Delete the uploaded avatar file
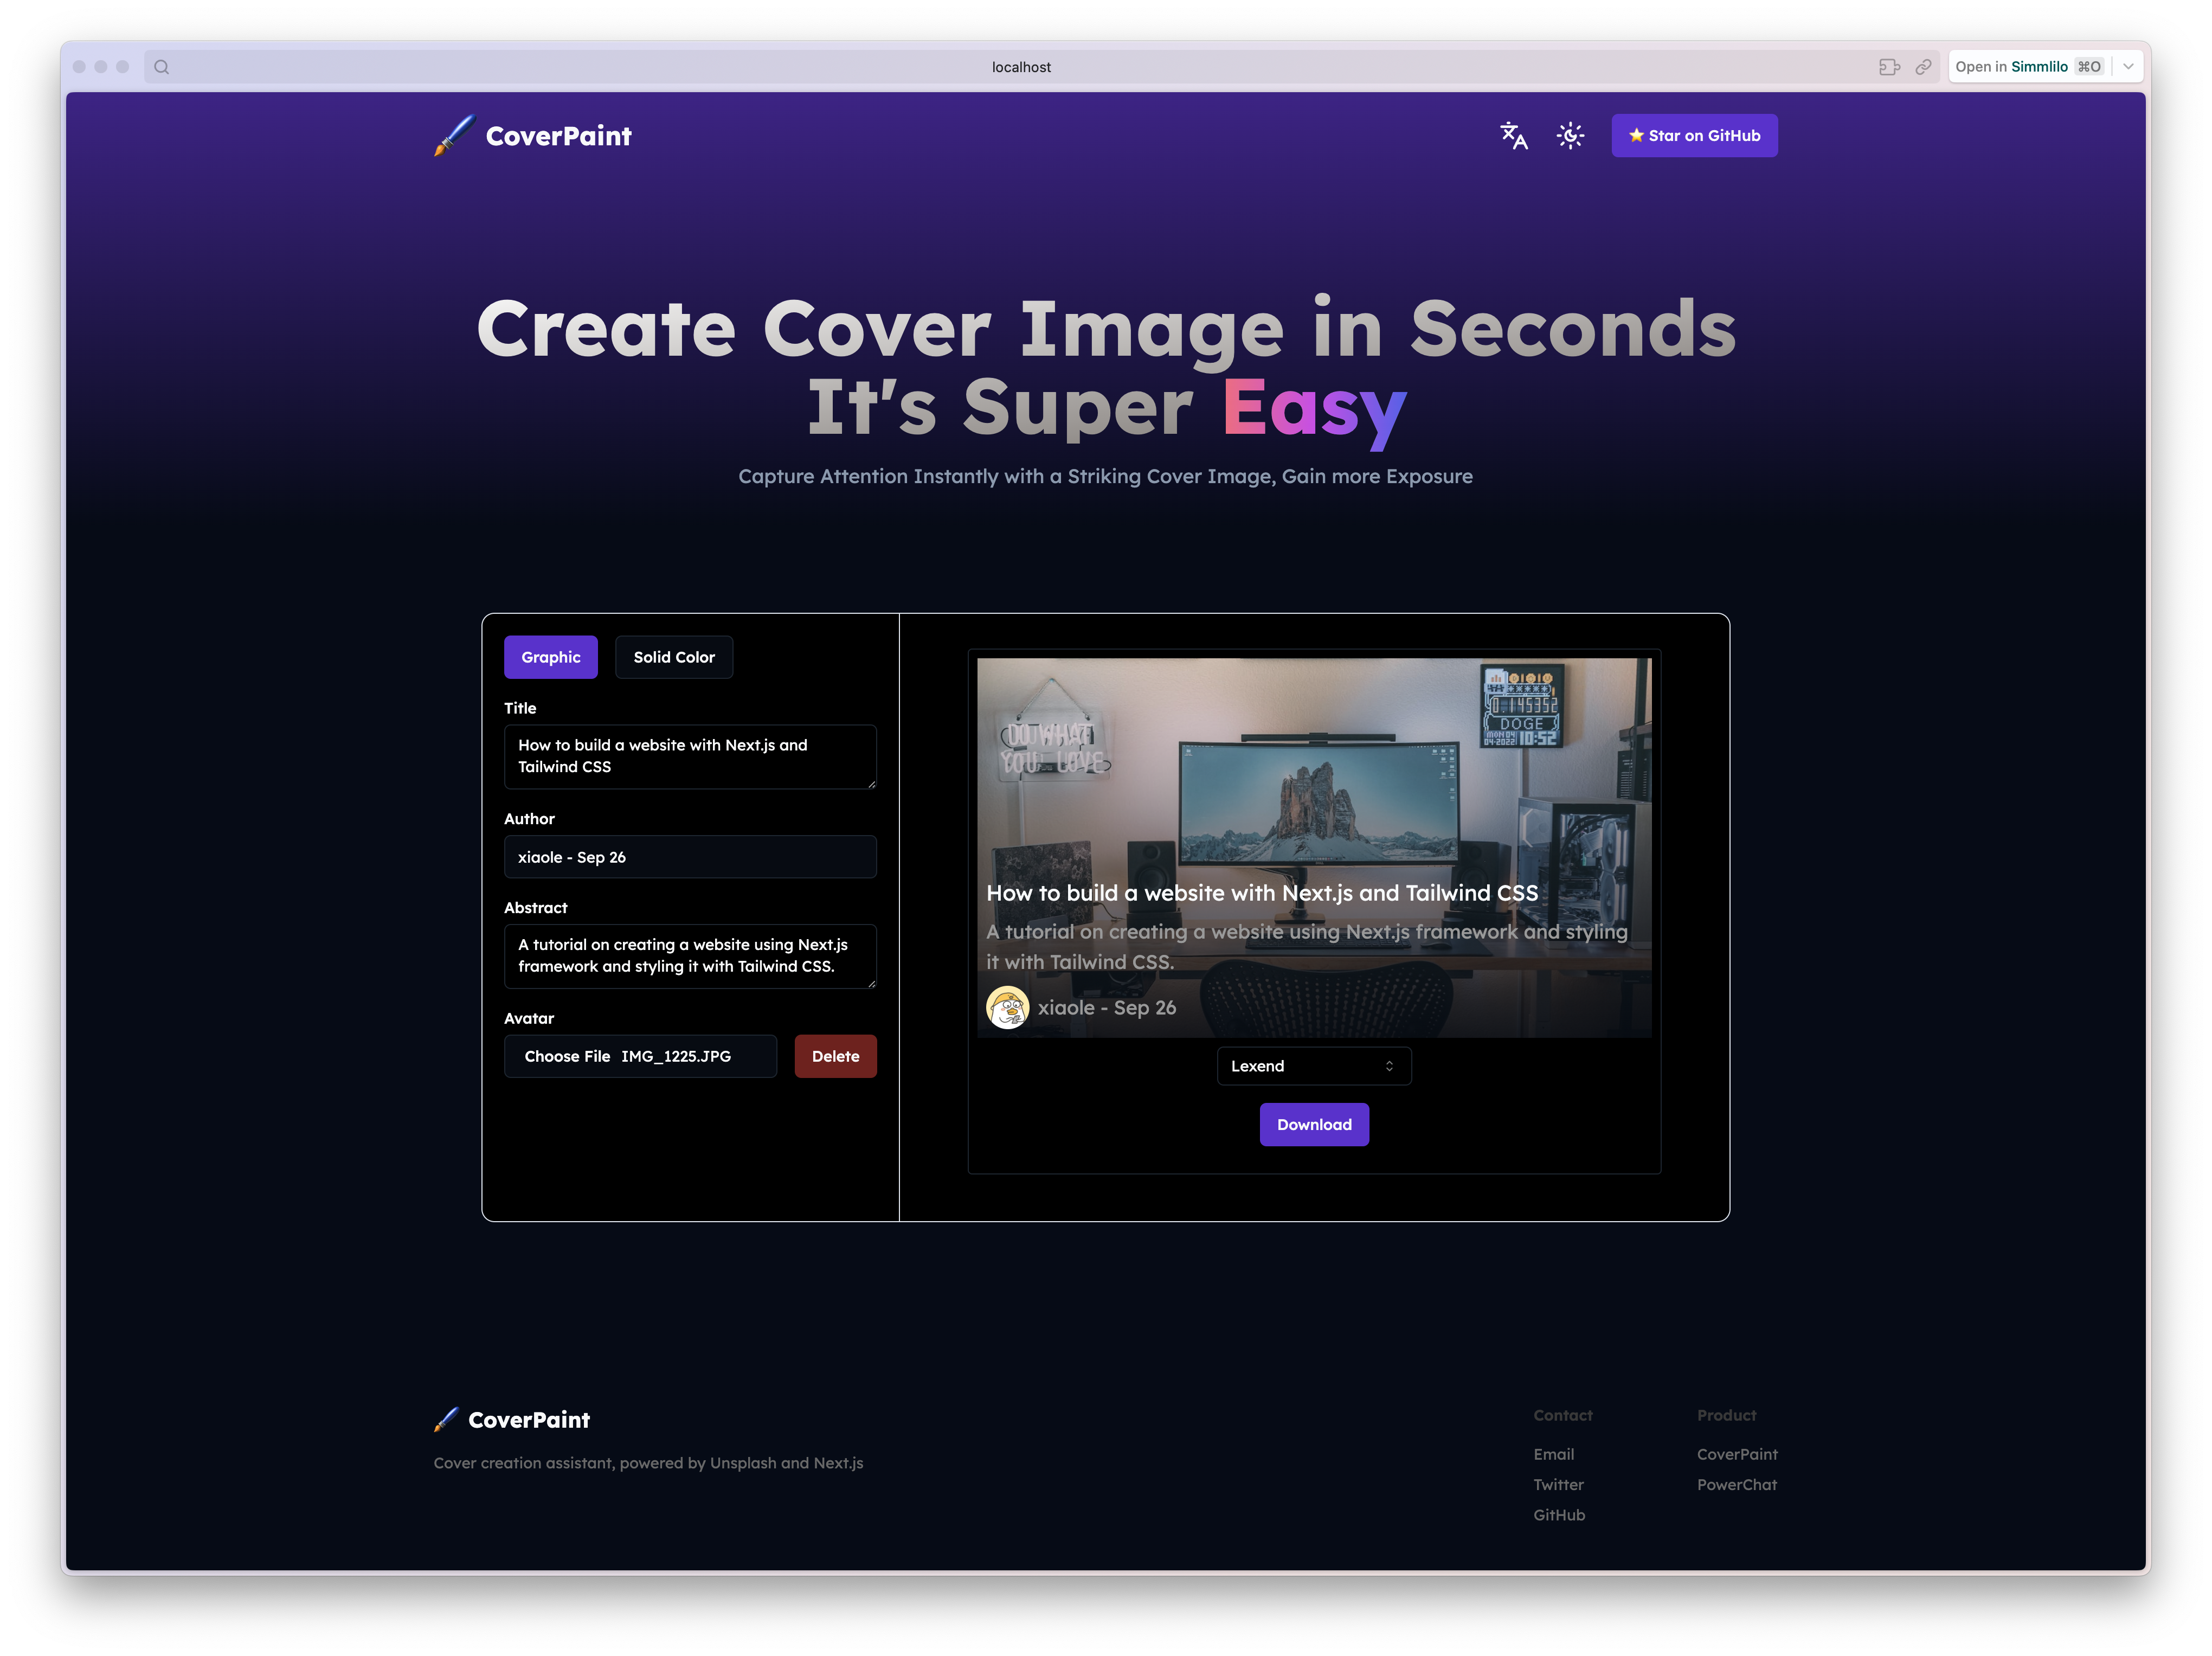 [x=835, y=1056]
